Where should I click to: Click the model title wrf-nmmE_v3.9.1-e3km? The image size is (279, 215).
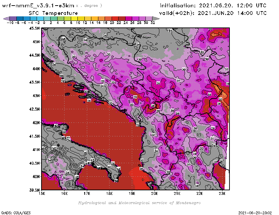coord(38,6)
